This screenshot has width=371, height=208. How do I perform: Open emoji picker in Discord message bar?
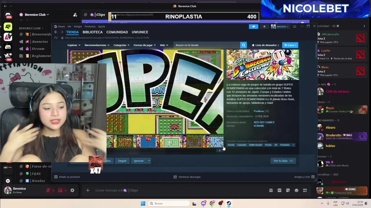coord(297,190)
